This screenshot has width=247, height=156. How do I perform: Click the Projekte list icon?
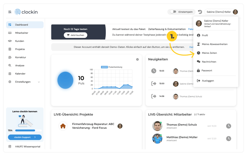(x=10, y=49)
